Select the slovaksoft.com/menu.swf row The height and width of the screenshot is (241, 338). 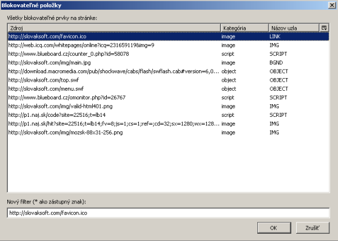(168, 88)
